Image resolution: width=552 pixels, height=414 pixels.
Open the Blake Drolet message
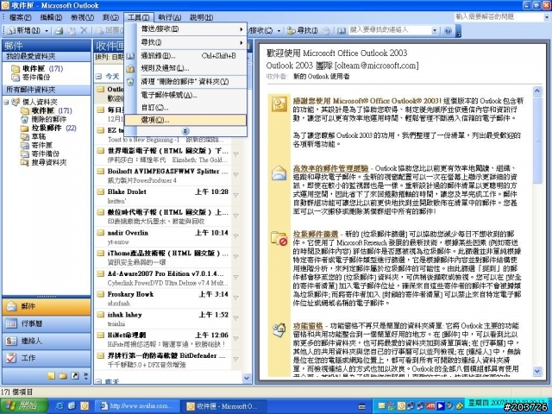tap(163, 196)
